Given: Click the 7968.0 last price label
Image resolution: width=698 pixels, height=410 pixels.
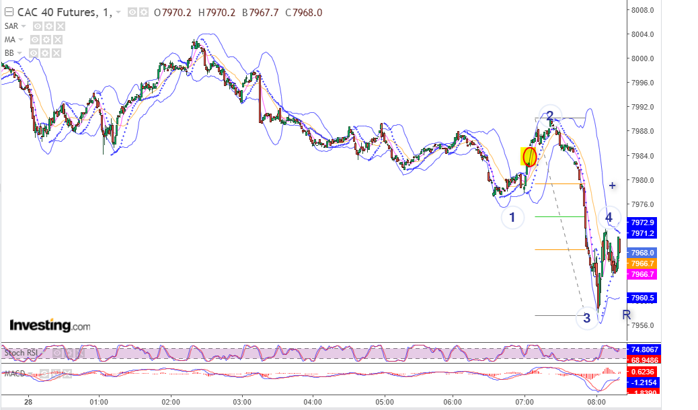Looking at the screenshot, I should (x=642, y=253).
